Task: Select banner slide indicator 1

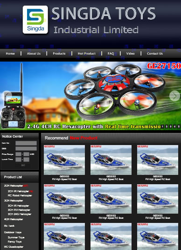Action: point(162,126)
